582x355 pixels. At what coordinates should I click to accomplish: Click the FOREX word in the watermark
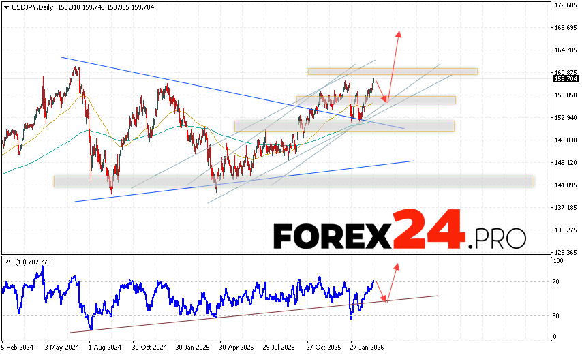pyautogui.click(x=332, y=235)
